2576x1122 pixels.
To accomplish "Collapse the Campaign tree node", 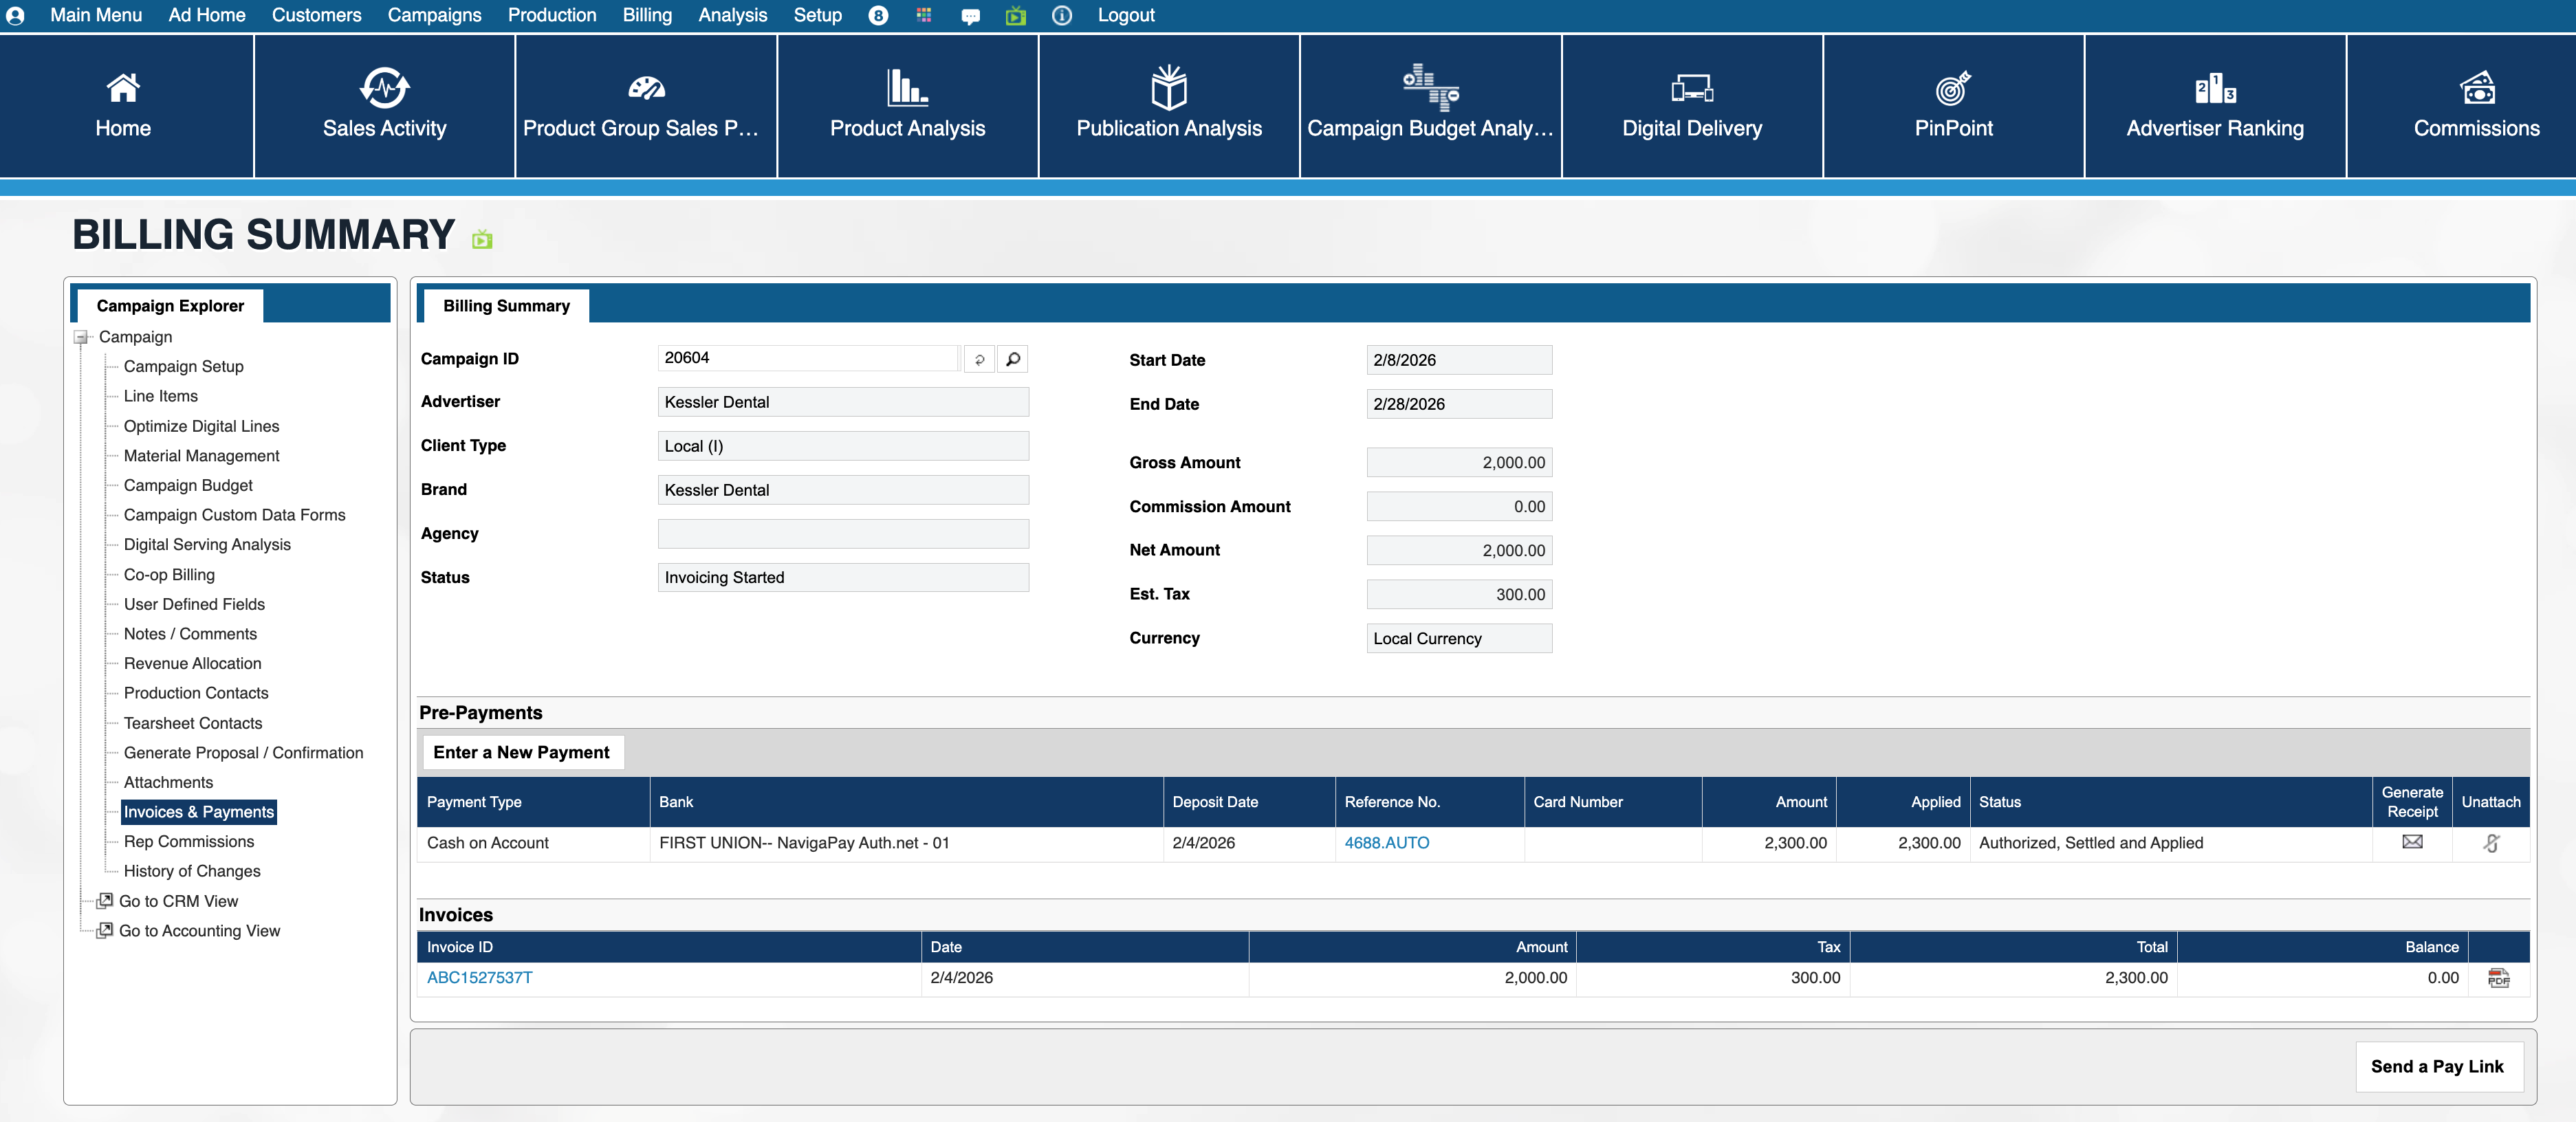I will (x=81, y=338).
